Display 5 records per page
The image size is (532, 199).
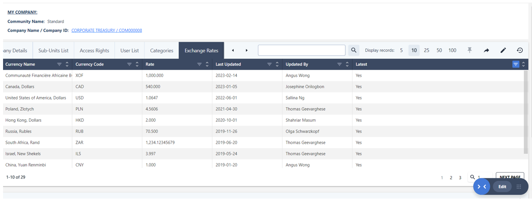pyautogui.click(x=401, y=50)
